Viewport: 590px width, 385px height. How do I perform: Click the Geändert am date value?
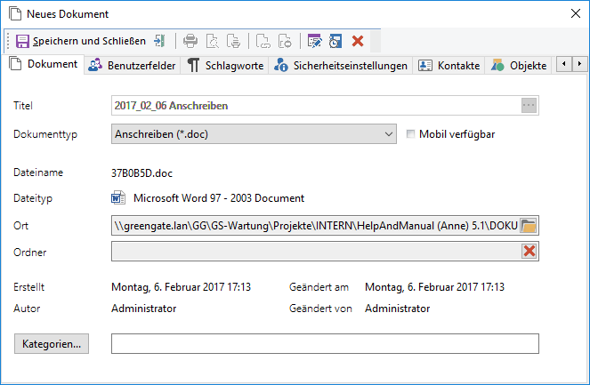pyautogui.click(x=434, y=287)
